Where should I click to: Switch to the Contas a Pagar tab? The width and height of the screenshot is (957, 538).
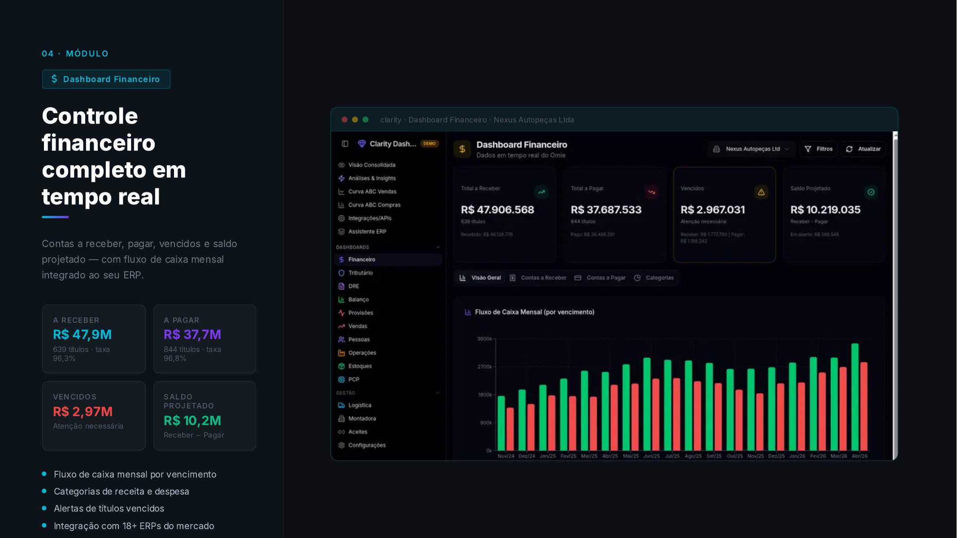click(x=600, y=278)
